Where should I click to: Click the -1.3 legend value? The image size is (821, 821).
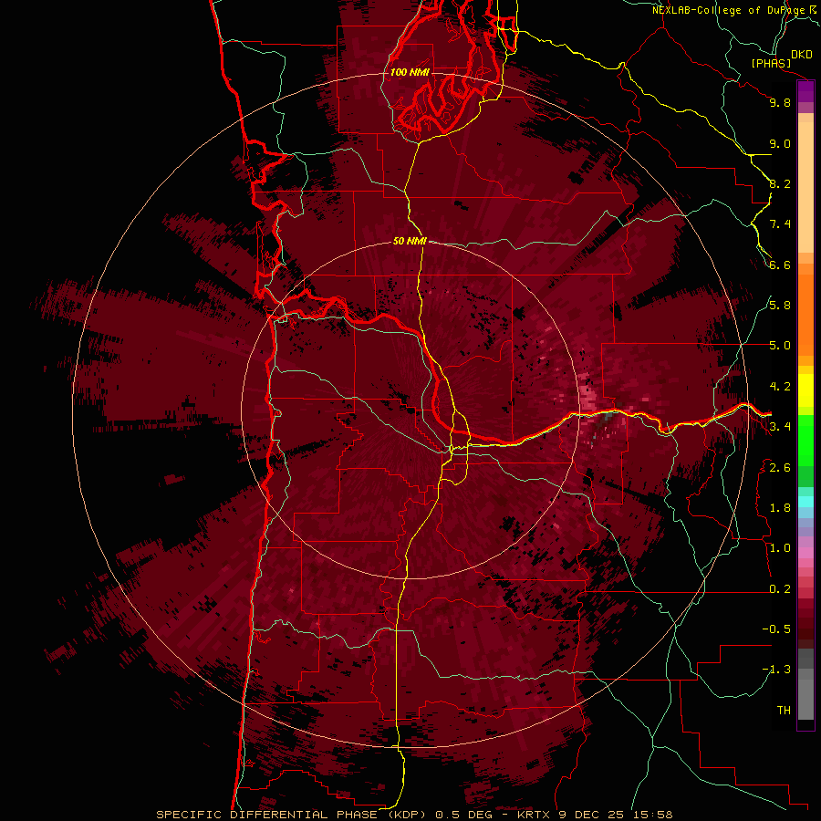point(776,670)
